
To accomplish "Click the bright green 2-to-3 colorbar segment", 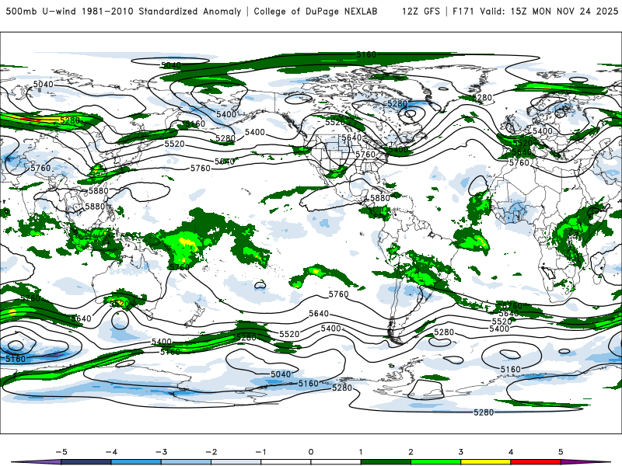I will coord(435,462).
